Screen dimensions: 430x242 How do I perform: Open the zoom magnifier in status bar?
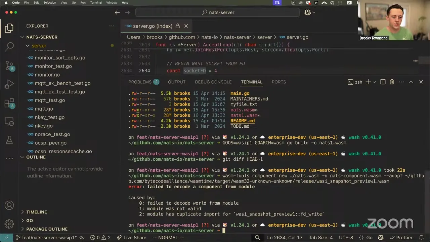(257, 238)
